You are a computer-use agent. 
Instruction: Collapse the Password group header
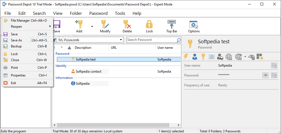[62, 54]
